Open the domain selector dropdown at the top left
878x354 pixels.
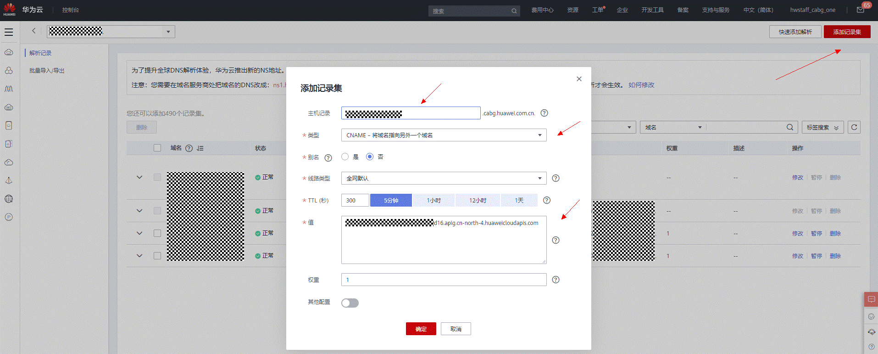coord(111,32)
